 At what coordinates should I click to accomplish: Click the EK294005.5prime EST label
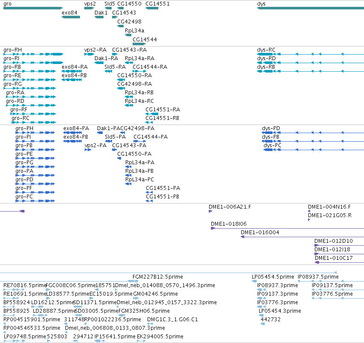[x=160, y=337]
